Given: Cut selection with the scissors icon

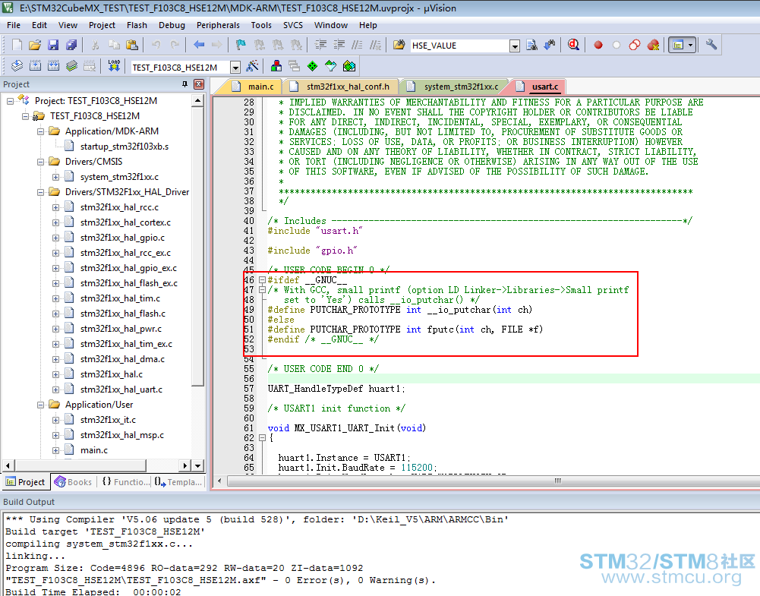Looking at the screenshot, I should click(96, 45).
